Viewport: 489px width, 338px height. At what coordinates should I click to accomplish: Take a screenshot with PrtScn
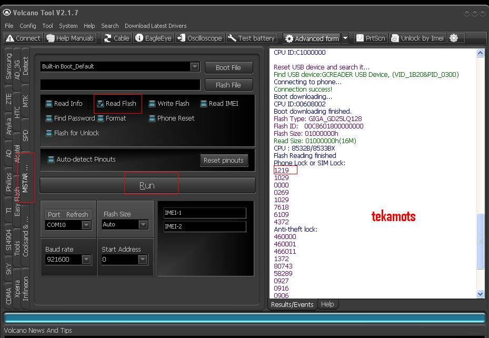pos(371,38)
